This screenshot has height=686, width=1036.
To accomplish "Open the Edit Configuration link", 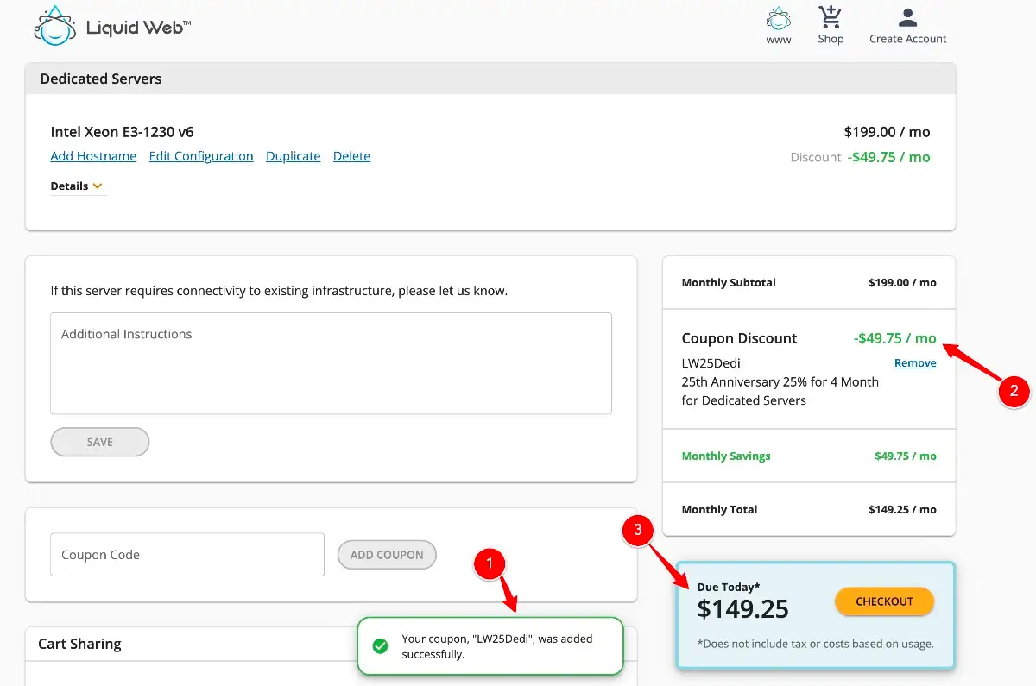I will pos(201,156).
